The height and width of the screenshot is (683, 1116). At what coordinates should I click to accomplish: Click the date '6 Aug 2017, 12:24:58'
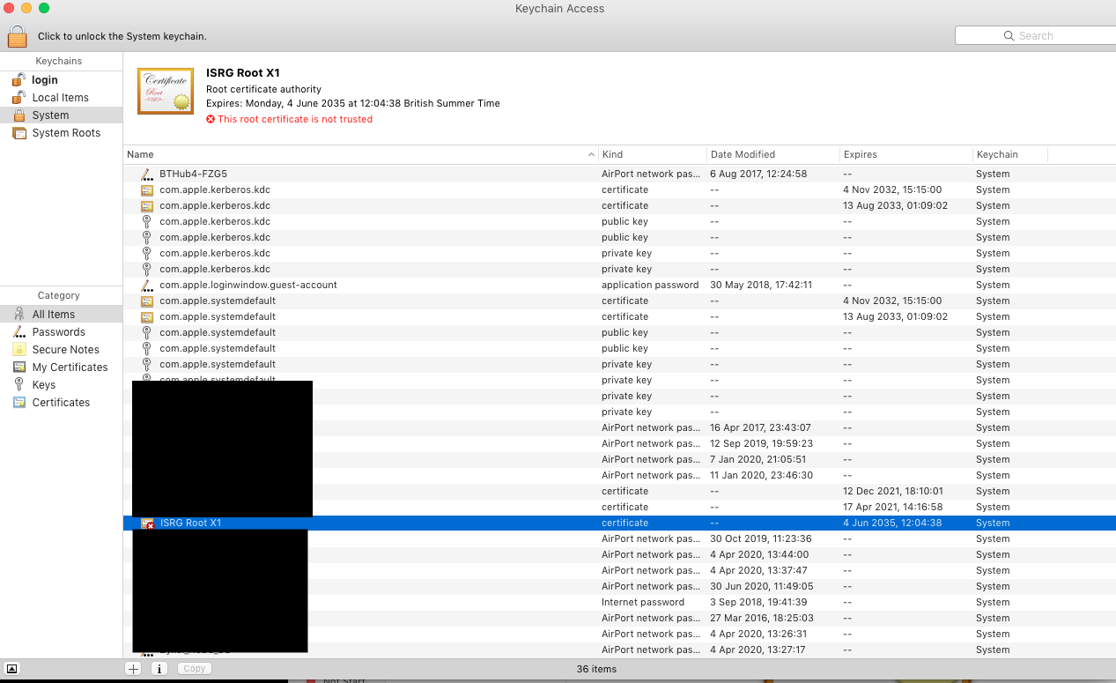coord(758,174)
